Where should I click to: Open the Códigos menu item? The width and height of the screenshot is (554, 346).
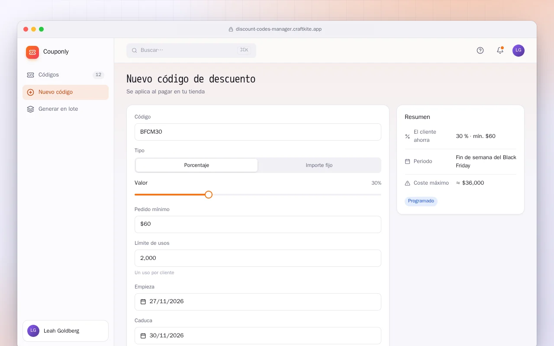click(65, 75)
